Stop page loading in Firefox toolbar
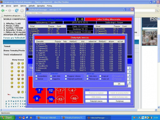Screen dimensions: 160x120 (x=22, y=11)
